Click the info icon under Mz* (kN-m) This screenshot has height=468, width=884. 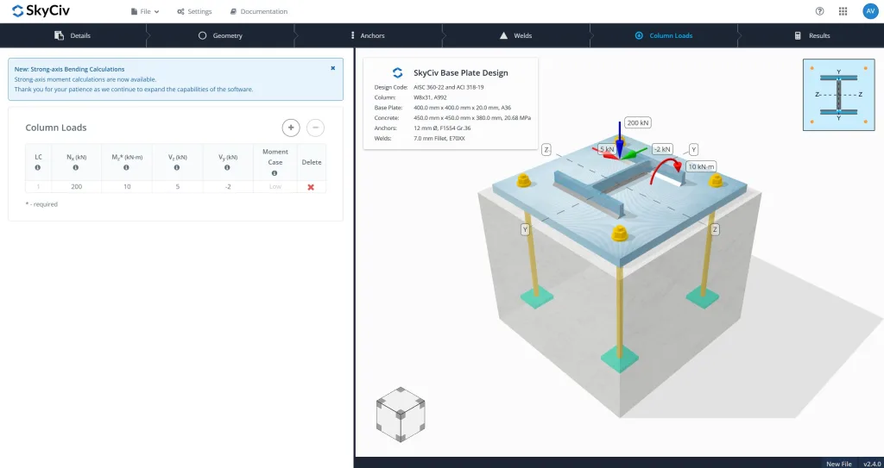[x=126, y=168]
